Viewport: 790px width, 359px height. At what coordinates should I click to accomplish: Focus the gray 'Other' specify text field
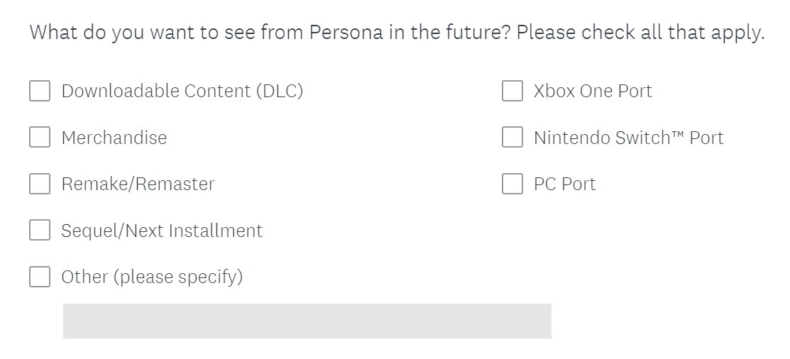pyautogui.click(x=307, y=321)
